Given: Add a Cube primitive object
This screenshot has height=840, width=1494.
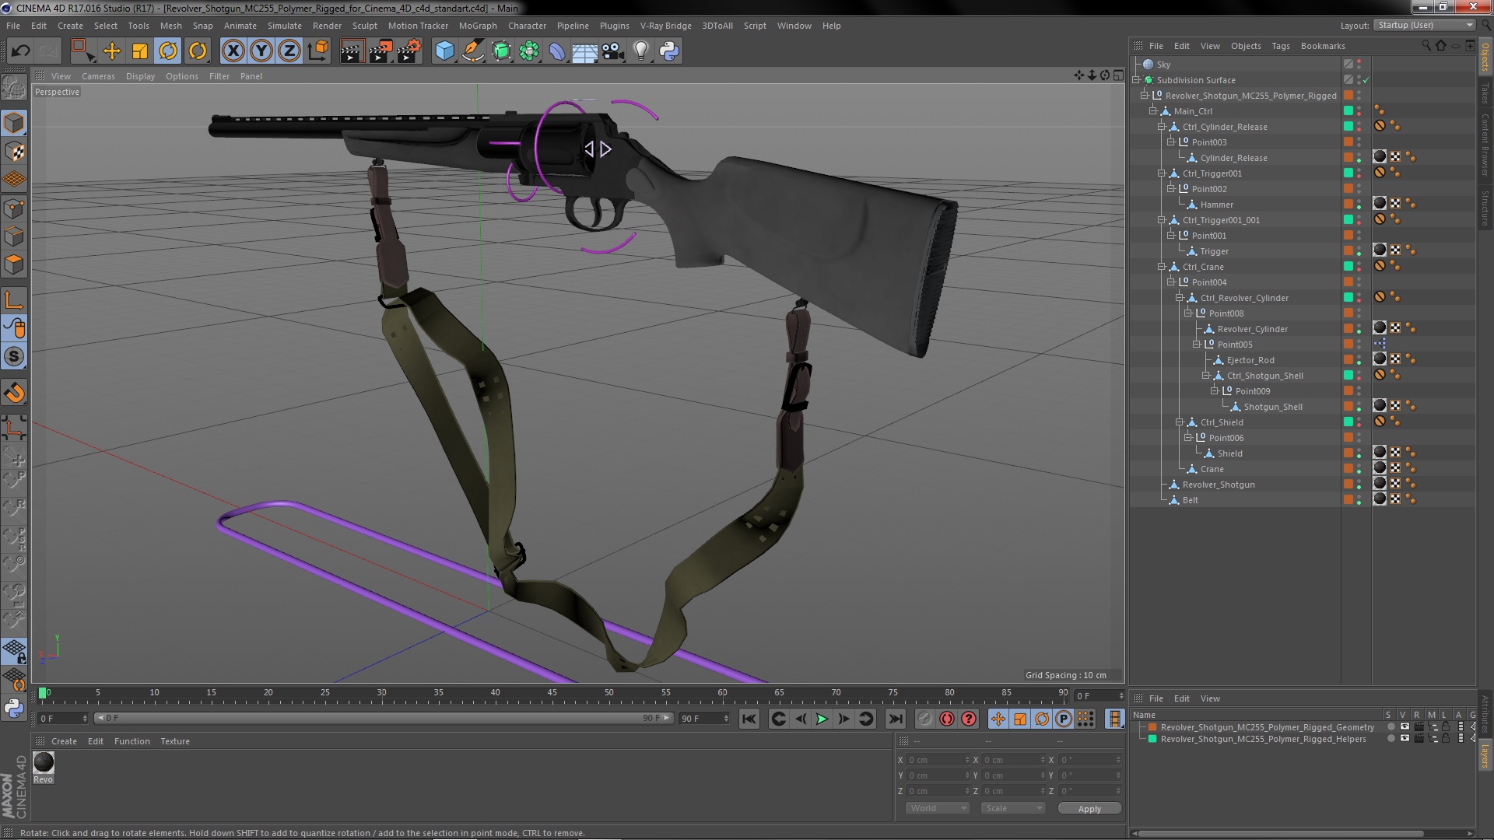Looking at the screenshot, I should point(444,51).
